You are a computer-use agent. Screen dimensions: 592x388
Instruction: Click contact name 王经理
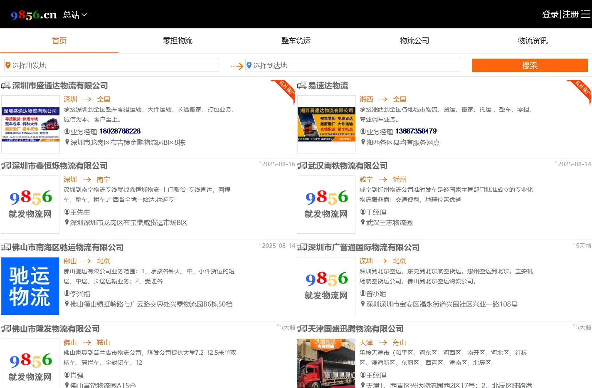point(376,375)
